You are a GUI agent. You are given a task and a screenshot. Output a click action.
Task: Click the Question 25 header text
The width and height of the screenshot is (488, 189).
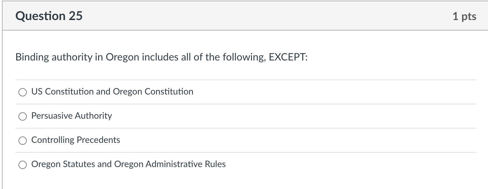pyautogui.click(x=49, y=16)
